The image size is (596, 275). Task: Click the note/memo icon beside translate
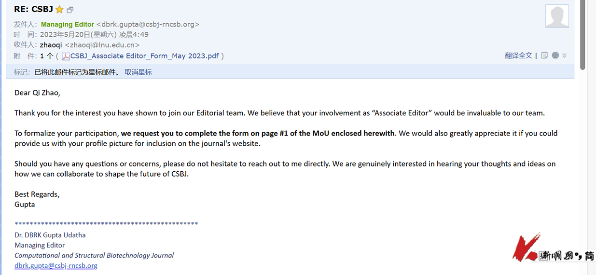click(x=544, y=55)
